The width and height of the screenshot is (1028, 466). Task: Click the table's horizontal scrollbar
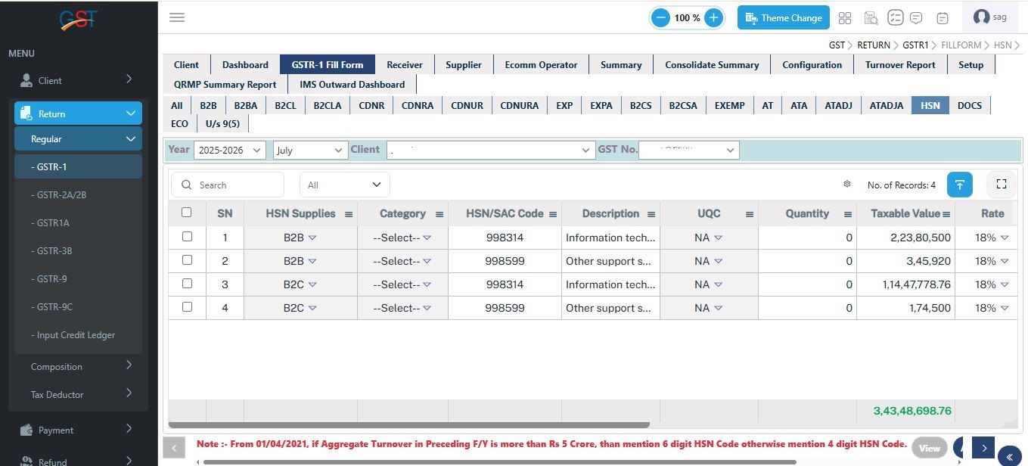coord(408,425)
